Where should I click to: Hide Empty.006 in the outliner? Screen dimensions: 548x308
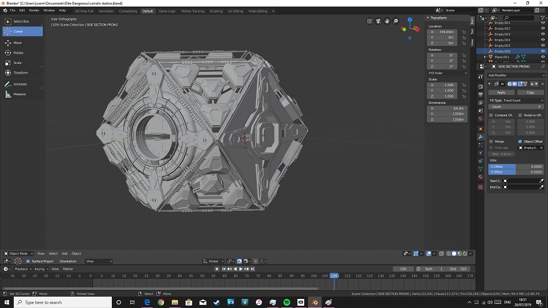click(543, 51)
